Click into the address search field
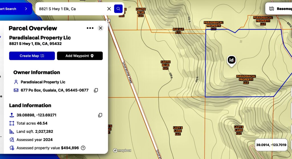292x159 pixels. pyautogui.click(x=71, y=9)
